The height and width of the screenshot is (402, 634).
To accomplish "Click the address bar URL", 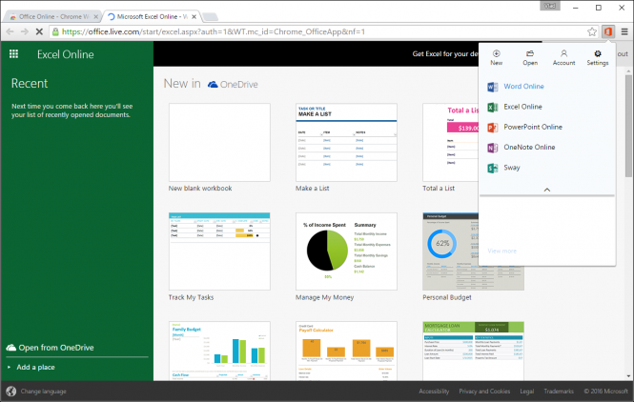I will click(x=214, y=31).
